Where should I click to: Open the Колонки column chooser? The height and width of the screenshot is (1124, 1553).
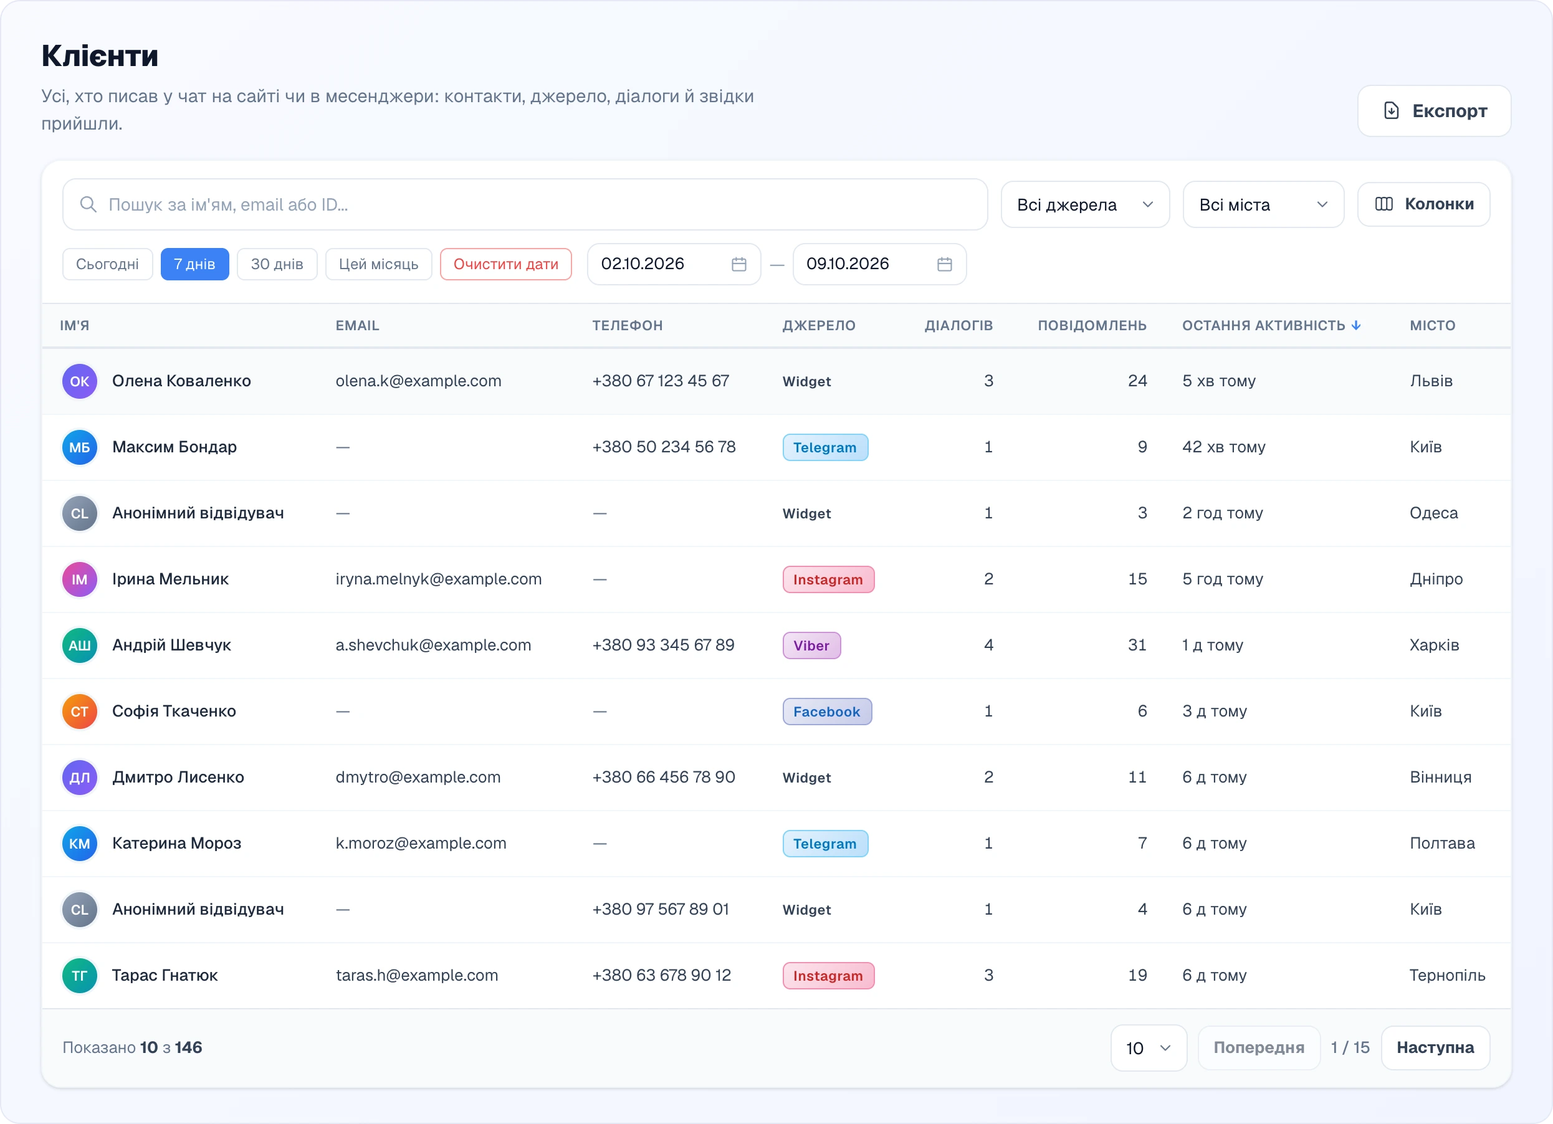(x=1423, y=204)
